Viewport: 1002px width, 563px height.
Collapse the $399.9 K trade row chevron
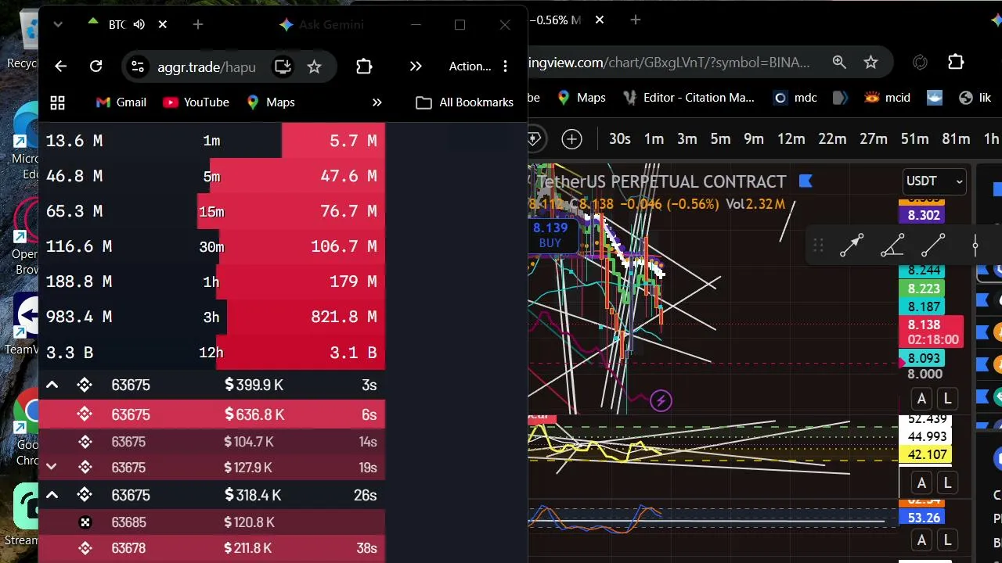coord(52,385)
